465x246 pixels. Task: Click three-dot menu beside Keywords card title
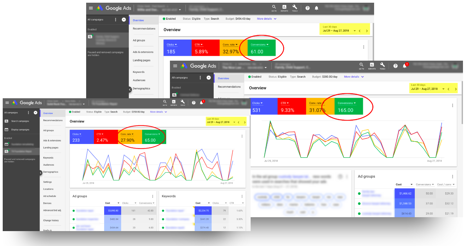(242, 196)
